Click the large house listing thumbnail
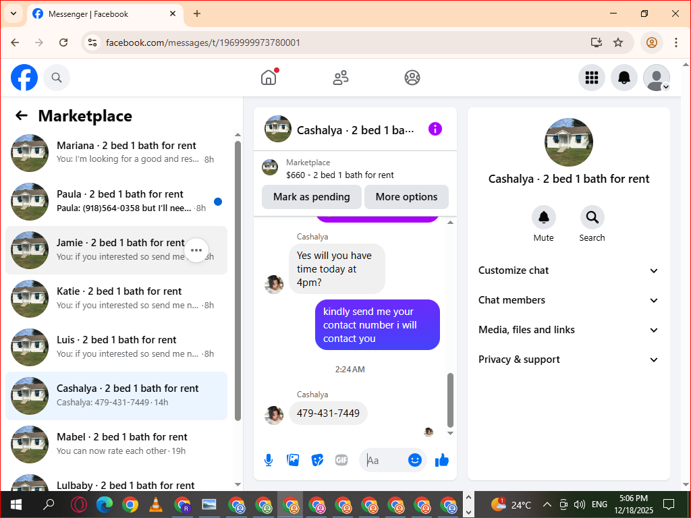The image size is (691, 518). click(568, 142)
